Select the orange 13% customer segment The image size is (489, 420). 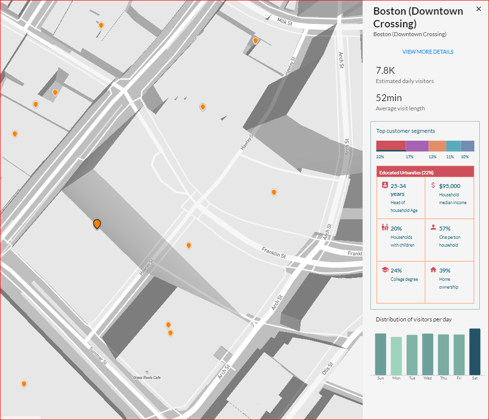[x=437, y=146]
